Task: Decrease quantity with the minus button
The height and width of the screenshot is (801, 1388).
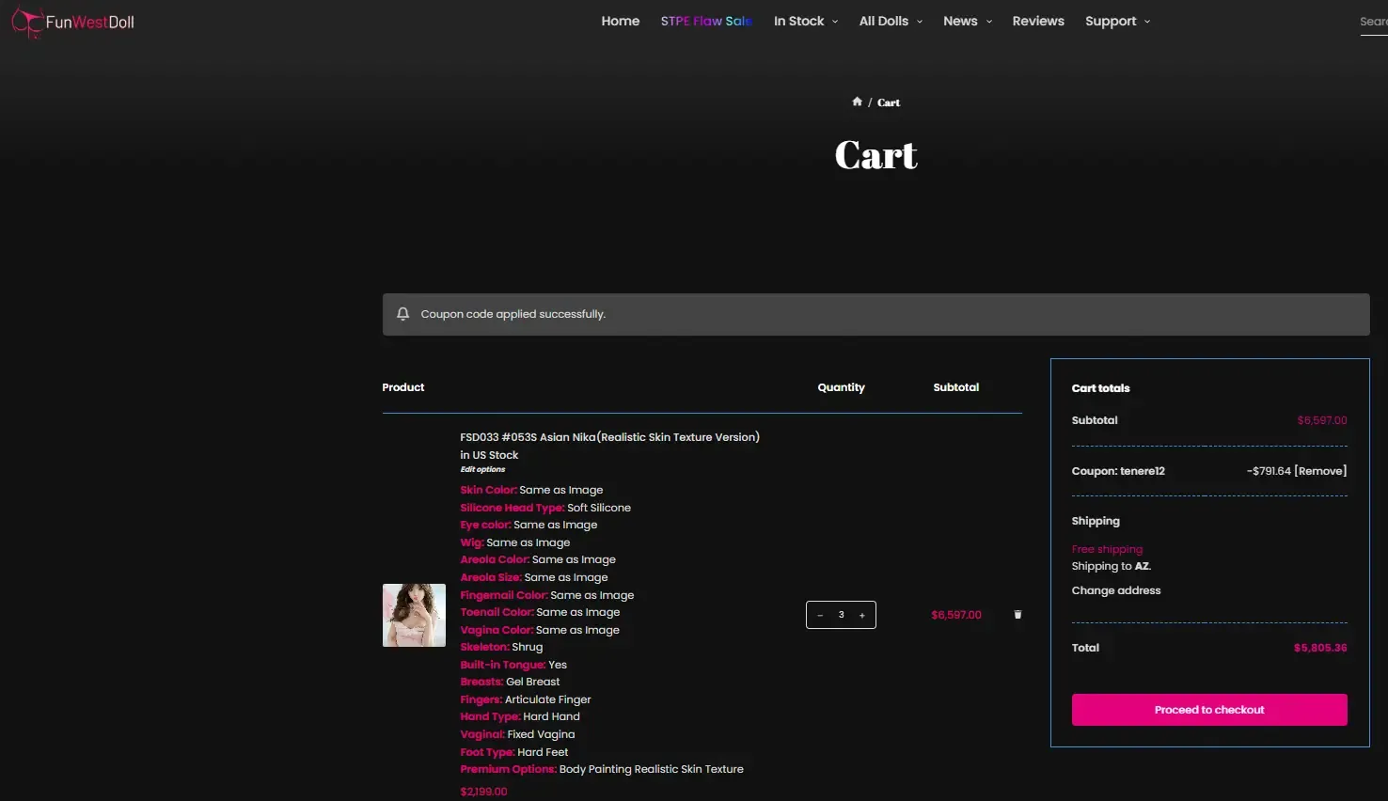Action: pos(820,615)
